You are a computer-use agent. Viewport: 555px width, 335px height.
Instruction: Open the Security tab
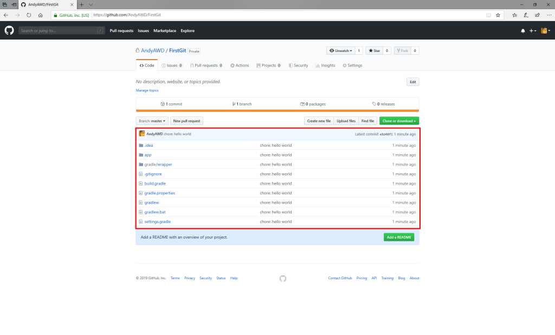click(299, 65)
